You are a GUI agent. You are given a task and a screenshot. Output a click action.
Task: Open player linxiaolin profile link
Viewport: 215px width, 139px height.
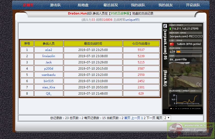pyautogui.click(x=48, y=56)
